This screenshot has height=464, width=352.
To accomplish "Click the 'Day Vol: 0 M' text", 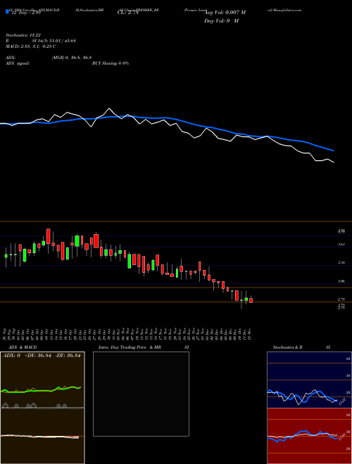I will (x=221, y=21).
